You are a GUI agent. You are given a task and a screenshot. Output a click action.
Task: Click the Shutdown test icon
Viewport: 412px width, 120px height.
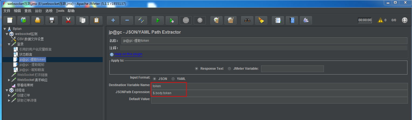point(200,20)
